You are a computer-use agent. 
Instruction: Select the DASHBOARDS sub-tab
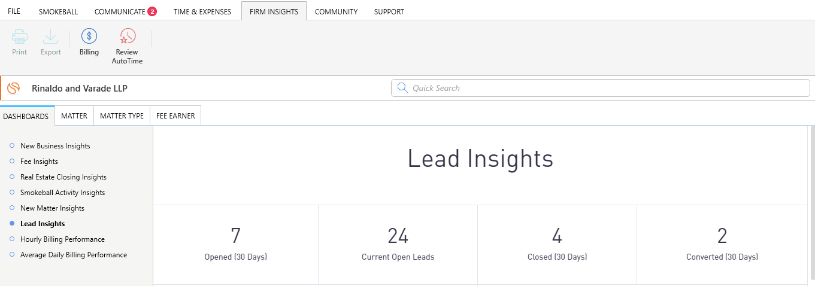[x=26, y=116]
